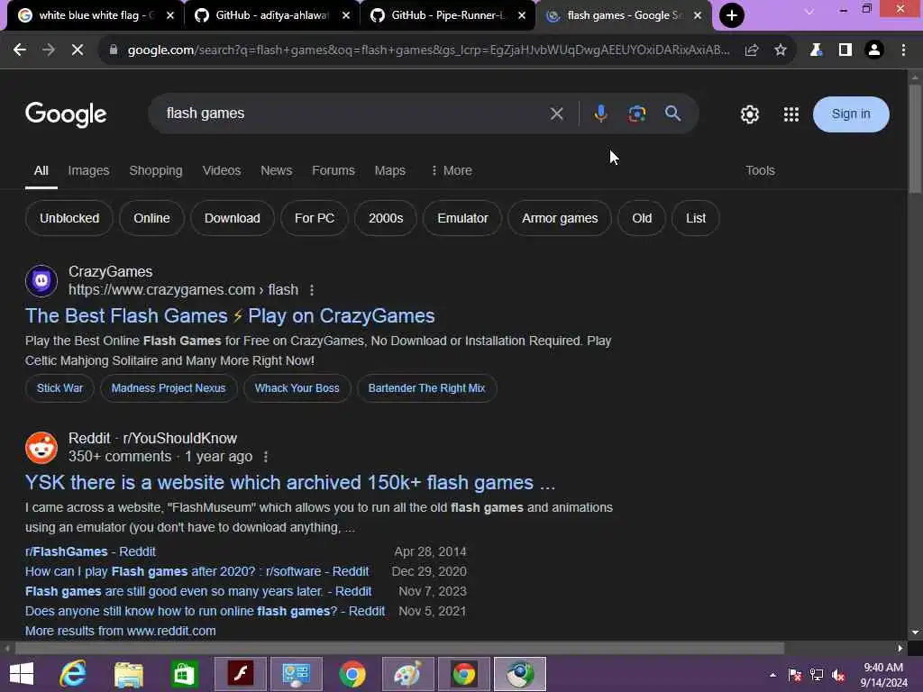Click inside the flash games search field
Viewport: 923px width, 692px height.
coord(353,114)
